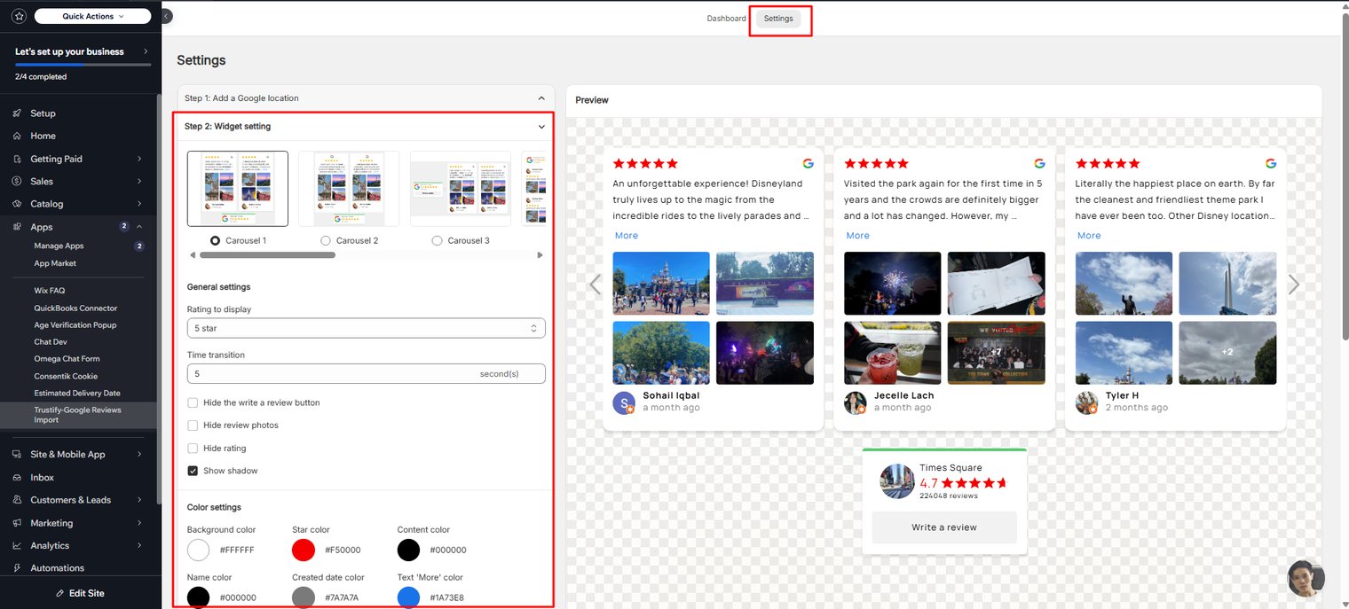Click the Google logo on Sohail Iqbal's review
The image size is (1349, 609).
808,163
